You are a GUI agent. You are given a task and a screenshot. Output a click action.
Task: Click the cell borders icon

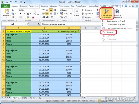(x=20, y=17)
